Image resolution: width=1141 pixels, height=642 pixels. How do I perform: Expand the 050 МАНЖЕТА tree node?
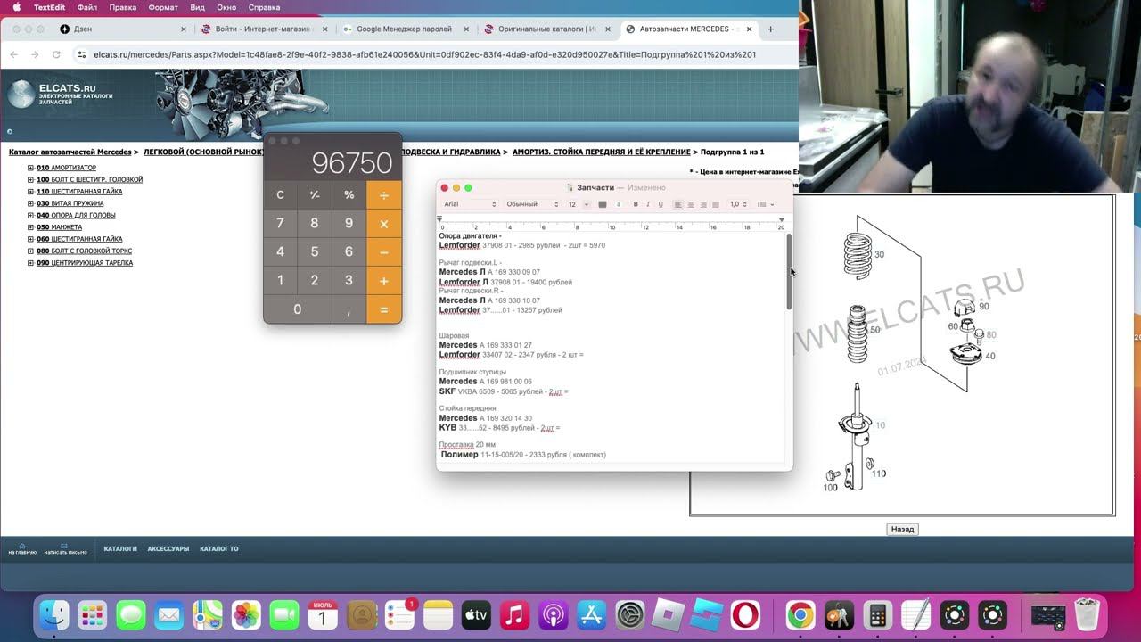30,227
